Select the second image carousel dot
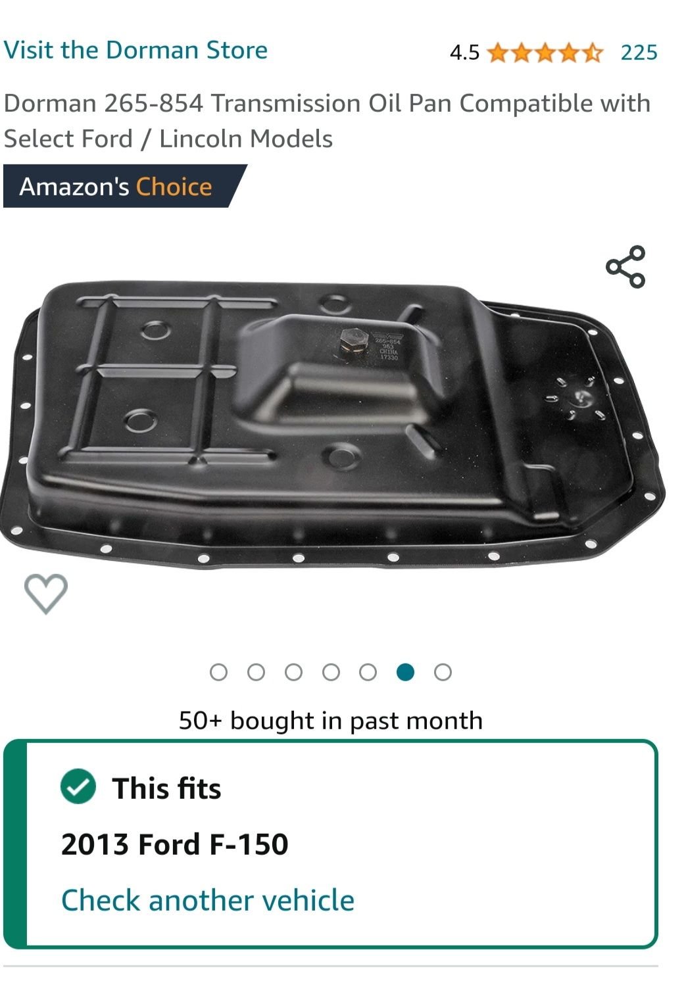This screenshot has width=686, height=983. click(x=256, y=672)
